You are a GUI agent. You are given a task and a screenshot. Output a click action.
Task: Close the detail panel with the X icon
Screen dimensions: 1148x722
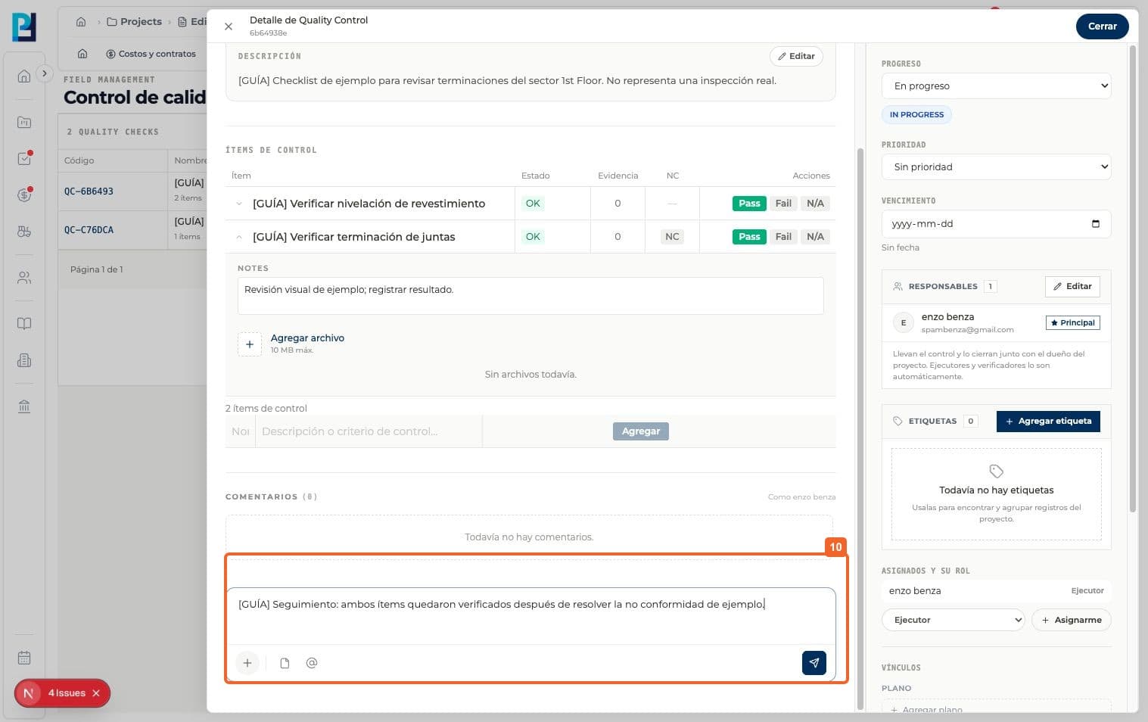(228, 26)
